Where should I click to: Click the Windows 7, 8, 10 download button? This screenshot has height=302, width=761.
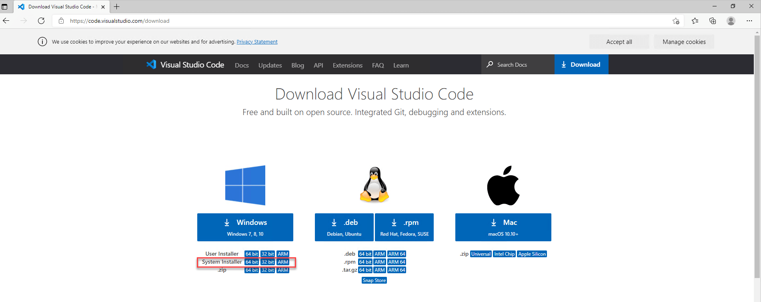[x=245, y=227]
